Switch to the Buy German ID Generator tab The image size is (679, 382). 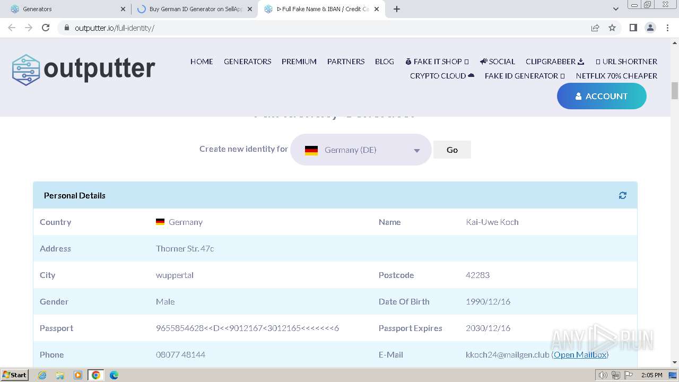pyautogui.click(x=195, y=9)
